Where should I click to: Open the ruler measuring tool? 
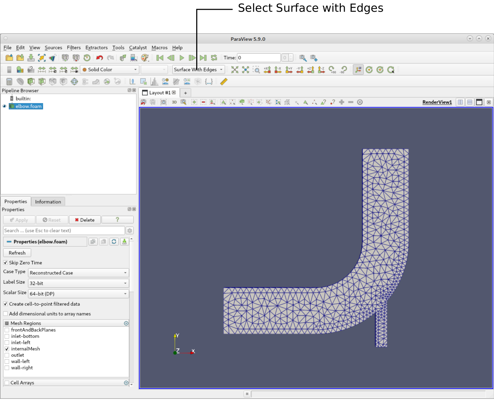coord(224,82)
